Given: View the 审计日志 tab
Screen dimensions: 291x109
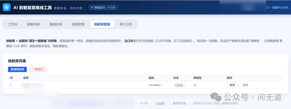Looking at the screenshot, I should 126,24.
